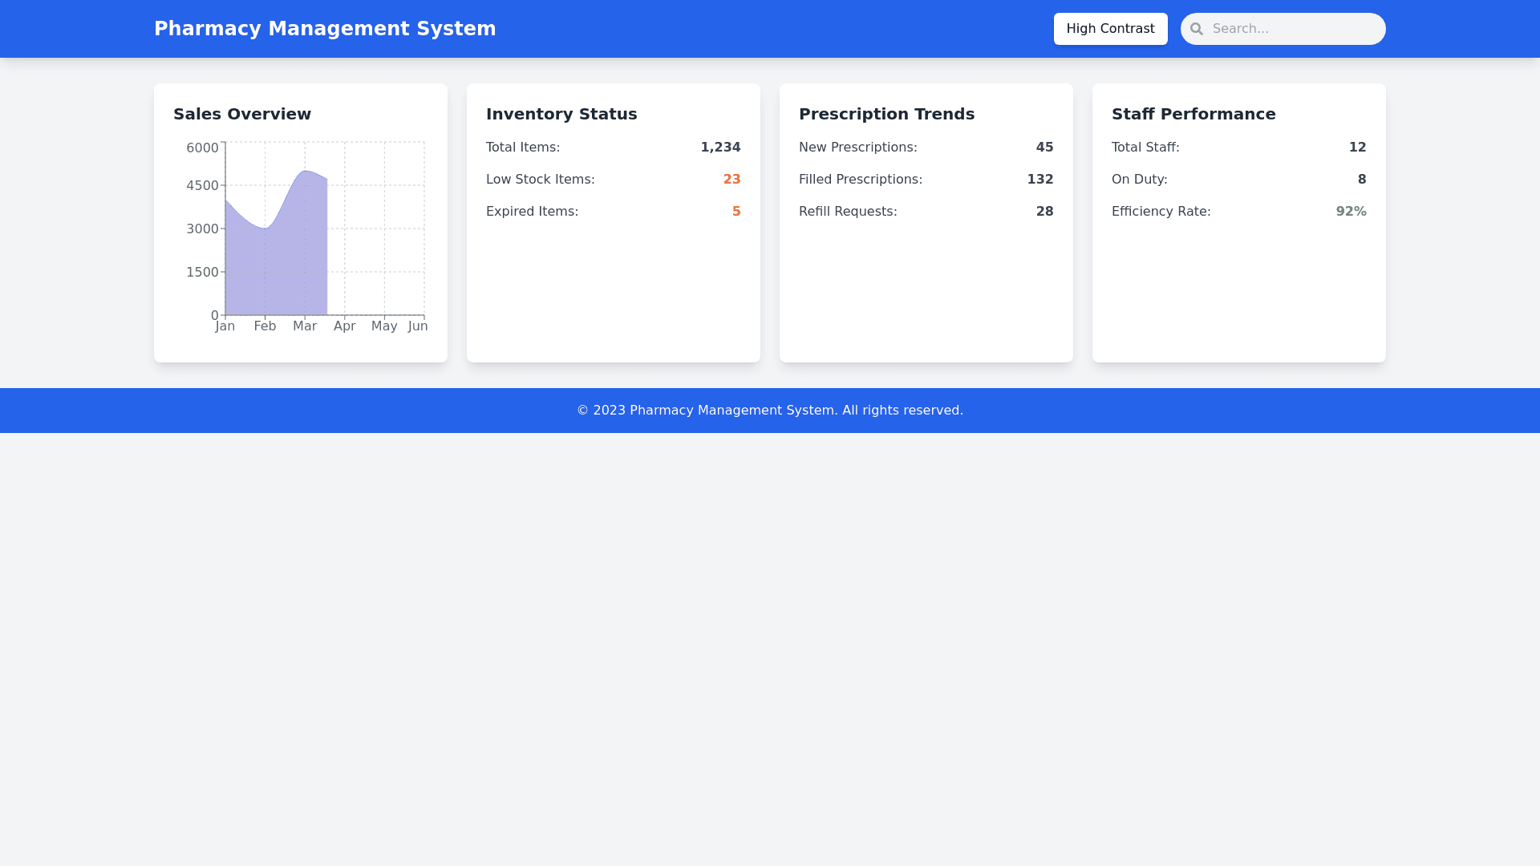Click the New Prescriptions count 45
Screen dimensions: 1540x866
coord(1044,147)
